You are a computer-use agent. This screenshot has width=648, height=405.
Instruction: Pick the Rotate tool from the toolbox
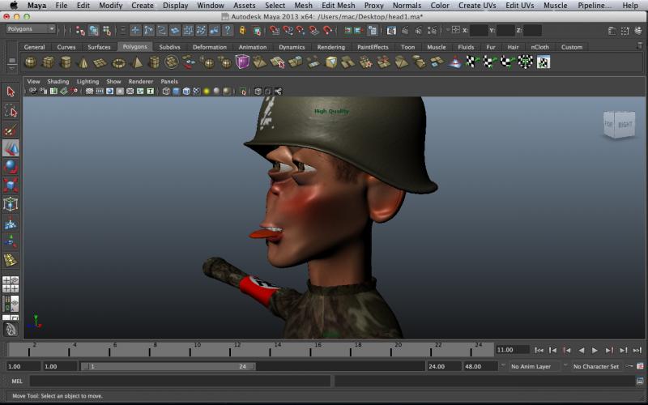tap(11, 167)
